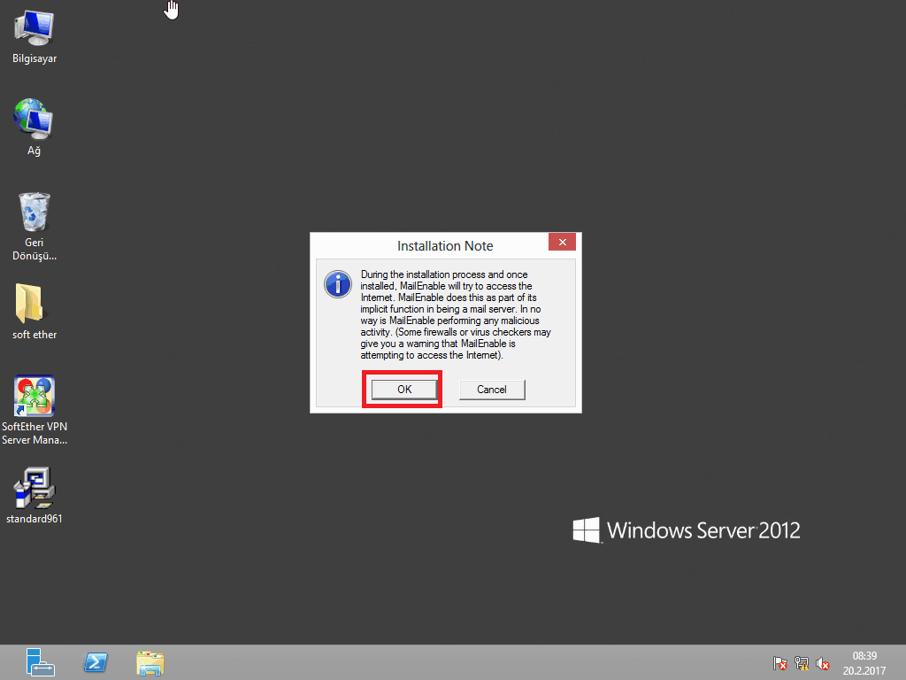Click the network status tray icon

(802, 663)
